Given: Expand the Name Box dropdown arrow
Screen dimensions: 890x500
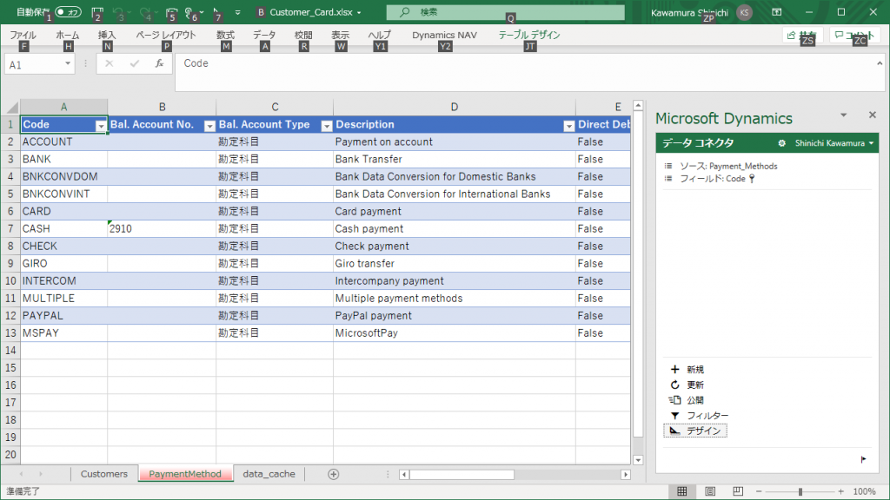Looking at the screenshot, I should click(67, 64).
